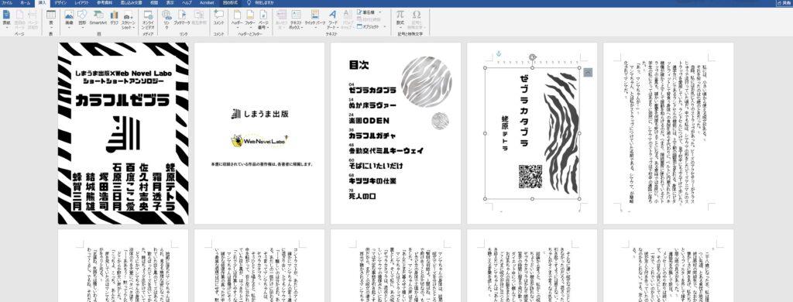Click the lightbulb Tell Me search
This screenshot has height=302, width=793.
[x=249, y=2]
